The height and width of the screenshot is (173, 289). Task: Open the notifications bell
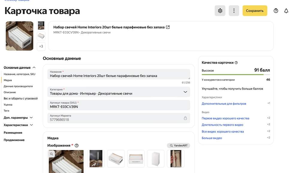coord(286,11)
